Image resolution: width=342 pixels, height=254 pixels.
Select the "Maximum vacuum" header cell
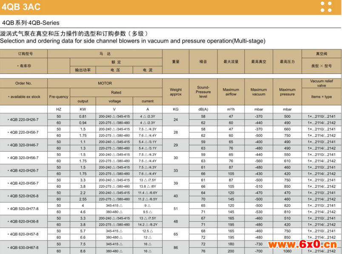pyautogui.click(x=259, y=92)
